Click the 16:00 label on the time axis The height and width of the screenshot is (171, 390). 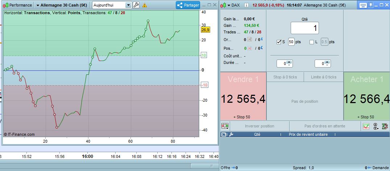coord(88,156)
